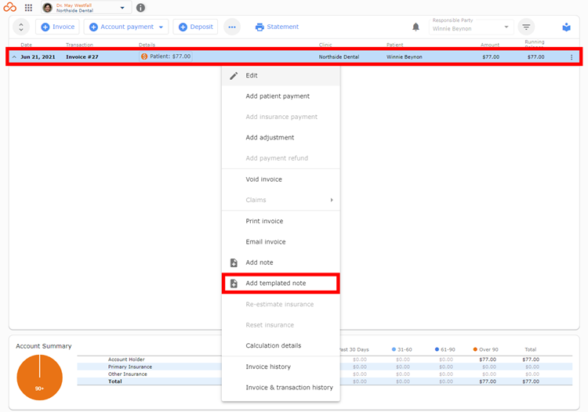Click the Jun 21, 2021 date cell
Image resolution: width=588 pixels, height=412 pixels.
38,57
